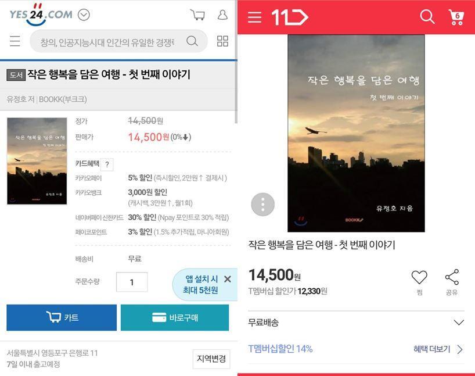Screen dimensions: 475x376
Task: Click the 주문수량 quantity input field
Action: click(x=132, y=282)
